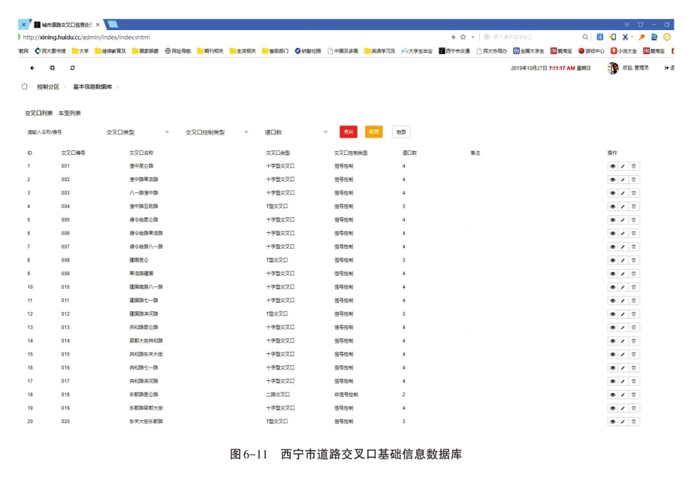The width and height of the screenshot is (691, 484).
Task: Edit intersection 020 using the pencil icon
Action: (623, 422)
